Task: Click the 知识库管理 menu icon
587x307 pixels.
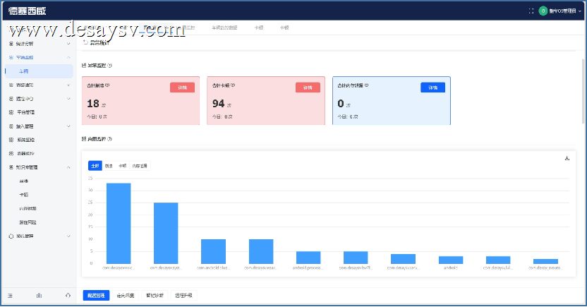Action: pos(11,167)
